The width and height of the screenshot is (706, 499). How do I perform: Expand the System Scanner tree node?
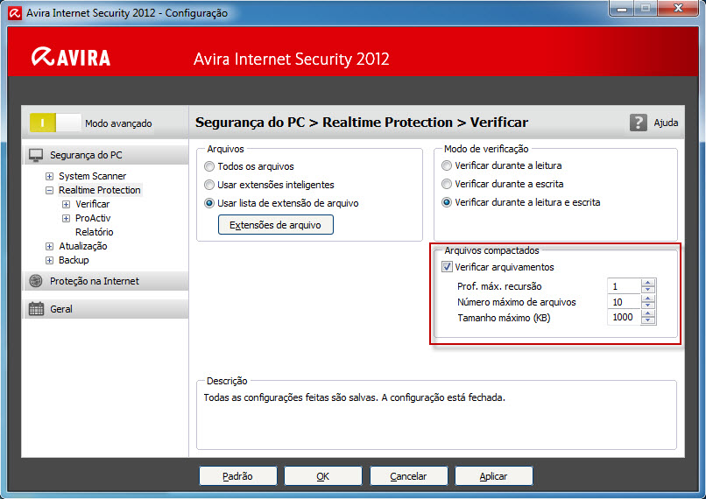pos(50,176)
